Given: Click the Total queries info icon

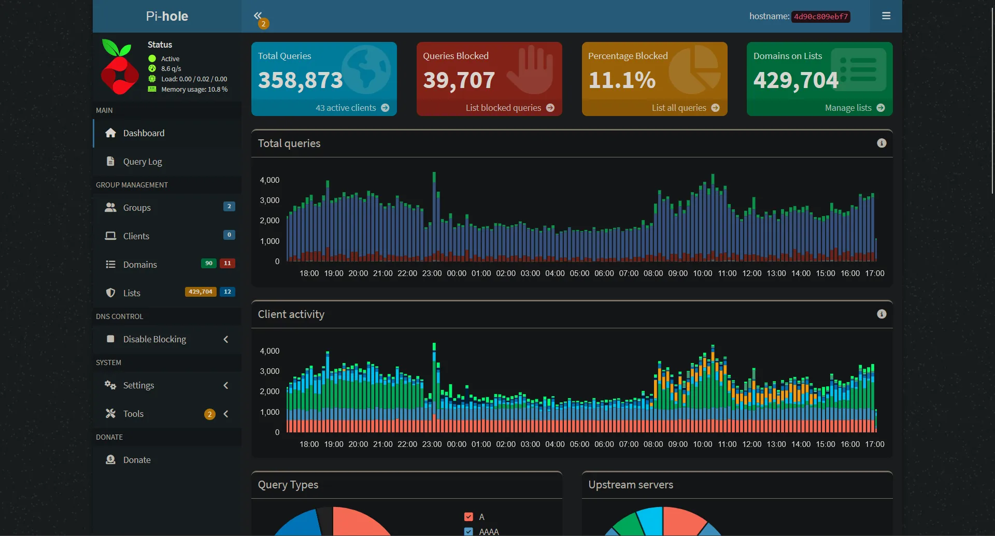Looking at the screenshot, I should point(882,143).
